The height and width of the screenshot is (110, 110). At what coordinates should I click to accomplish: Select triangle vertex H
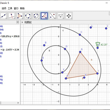66,79
